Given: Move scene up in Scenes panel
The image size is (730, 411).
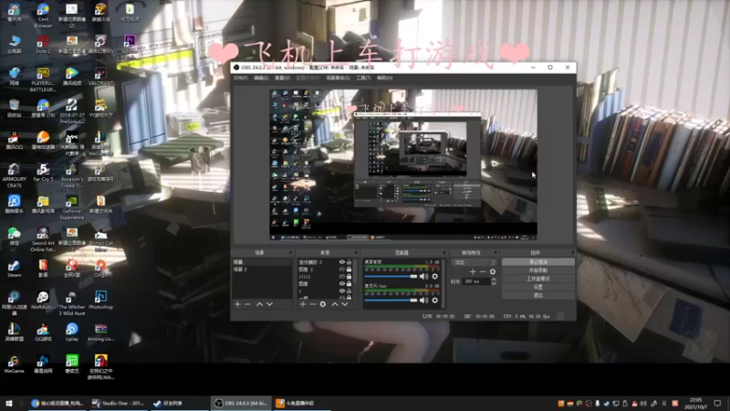Looking at the screenshot, I should (259, 304).
